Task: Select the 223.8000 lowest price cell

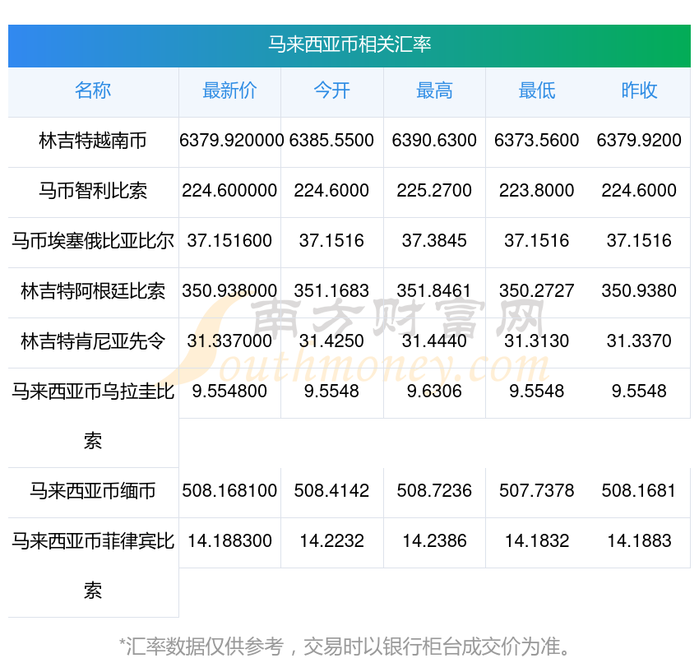Action: pyautogui.click(x=536, y=191)
